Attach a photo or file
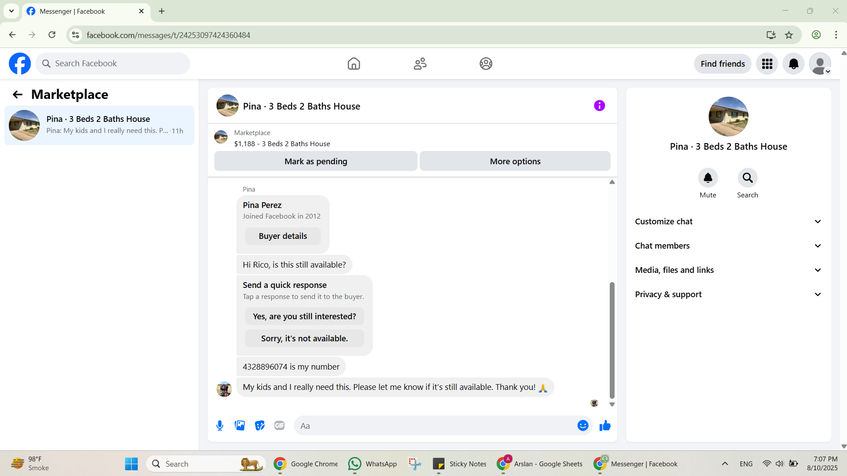The image size is (847, 476). pos(239,426)
